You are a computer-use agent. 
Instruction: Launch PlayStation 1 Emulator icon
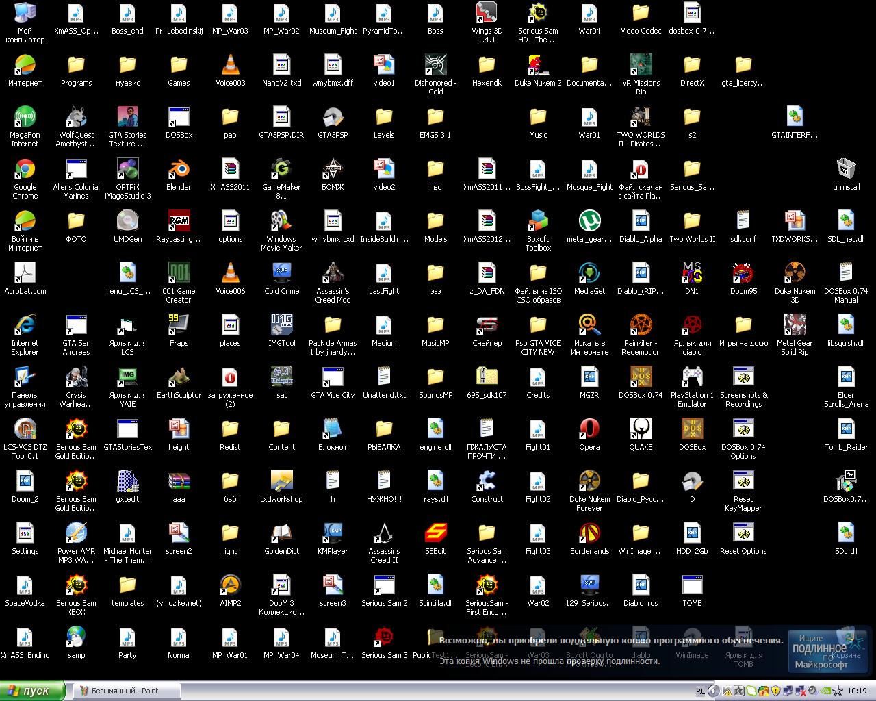point(692,377)
